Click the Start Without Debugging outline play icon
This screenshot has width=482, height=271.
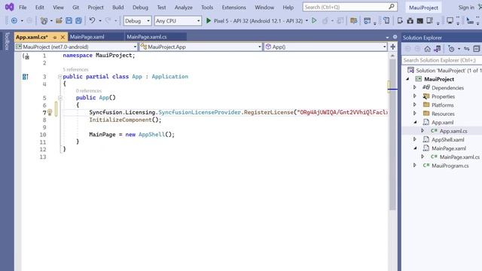(x=314, y=20)
